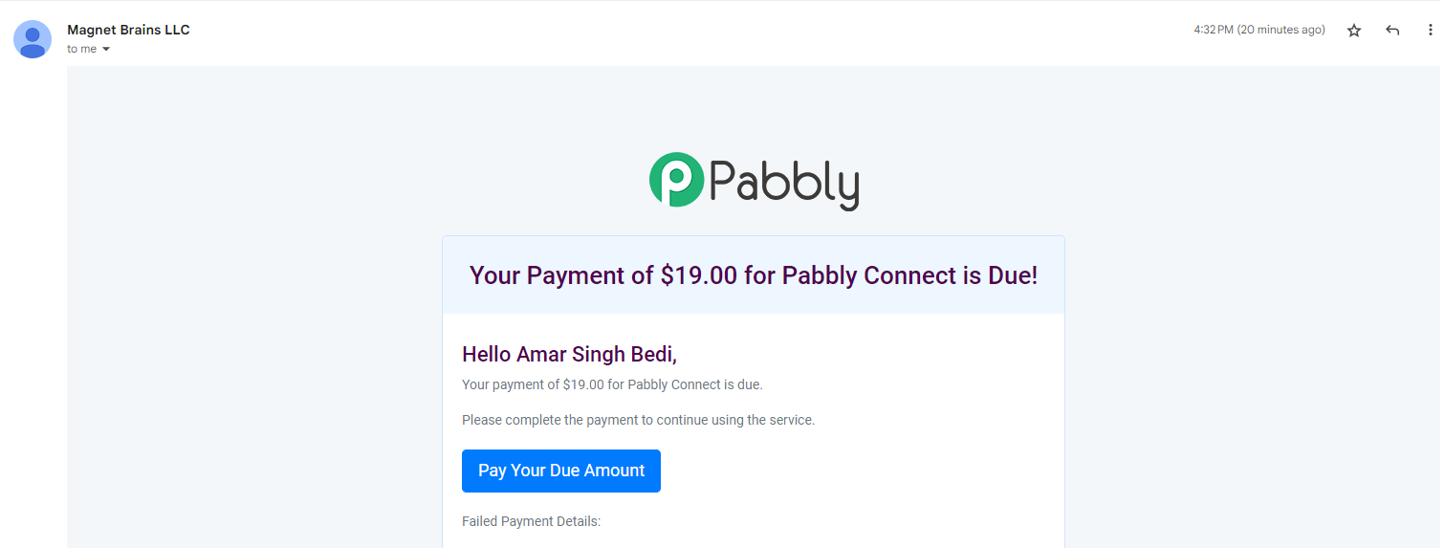Click the 4:32 PM timestamp

pos(1214,30)
